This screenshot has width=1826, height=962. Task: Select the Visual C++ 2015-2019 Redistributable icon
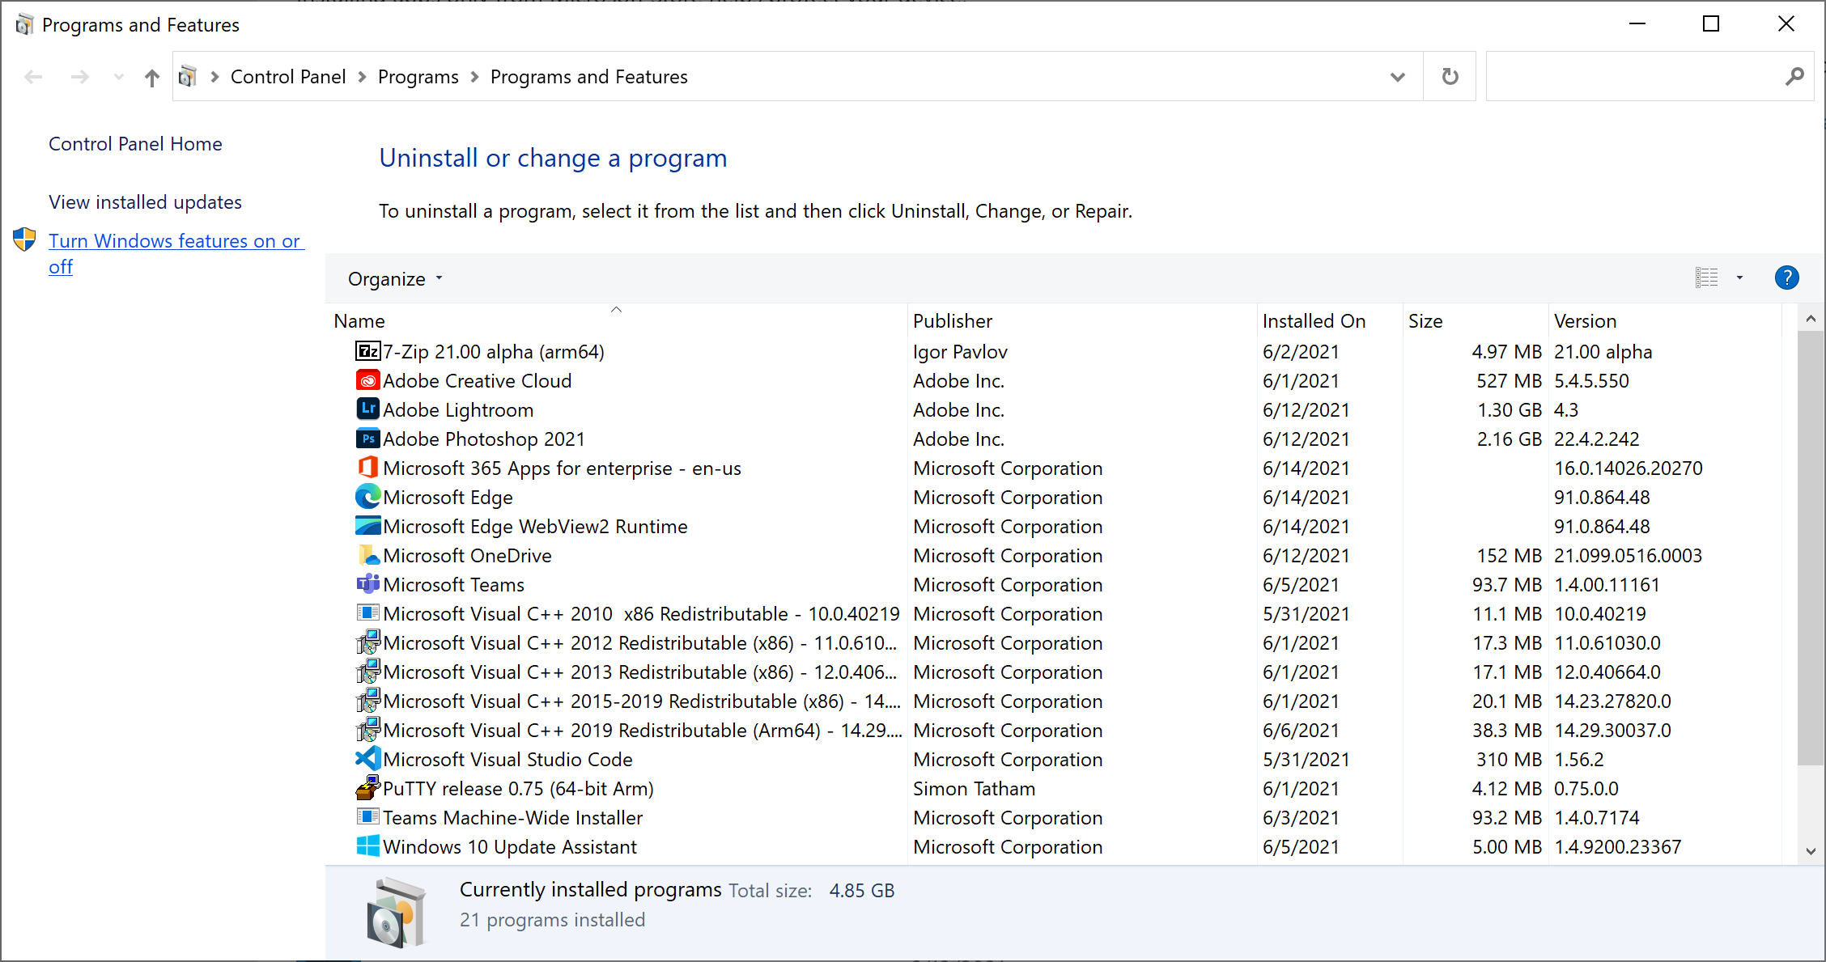coord(367,701)
